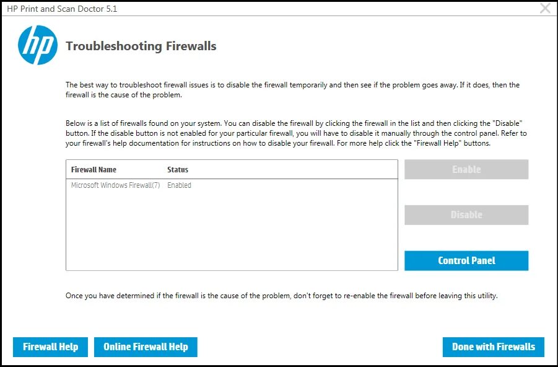Click blank area between Enable and Disable buttons
Screen dimensions: 558x367
(466, 192)
